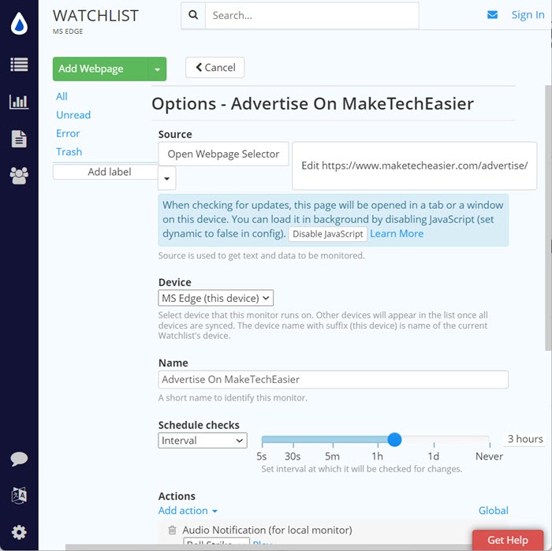The width and height of the screenshot is (552, 551).
Task: Click the 1d mark on slider
Action: pyautogui.click(x=434, y=456)
